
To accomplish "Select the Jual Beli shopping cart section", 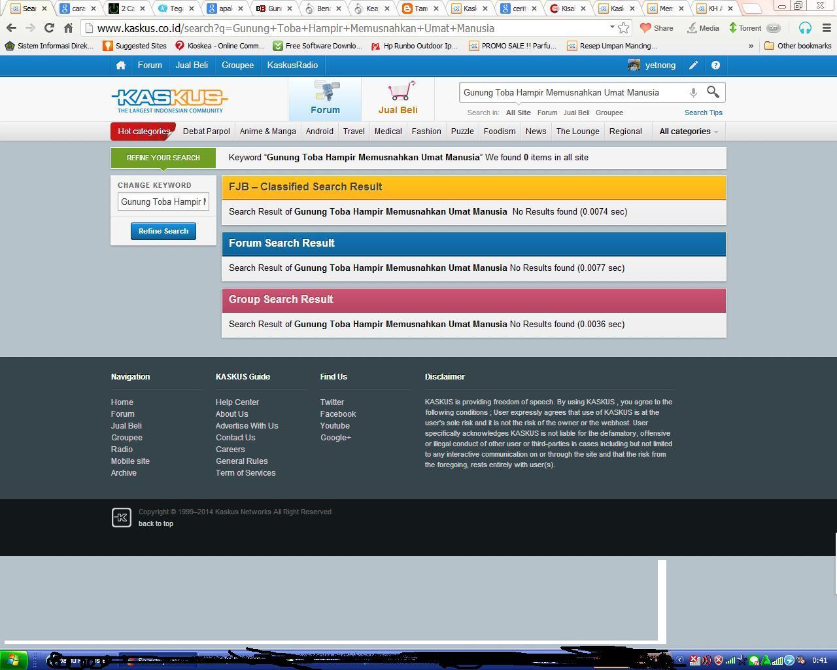I will [x=398, y=99].
